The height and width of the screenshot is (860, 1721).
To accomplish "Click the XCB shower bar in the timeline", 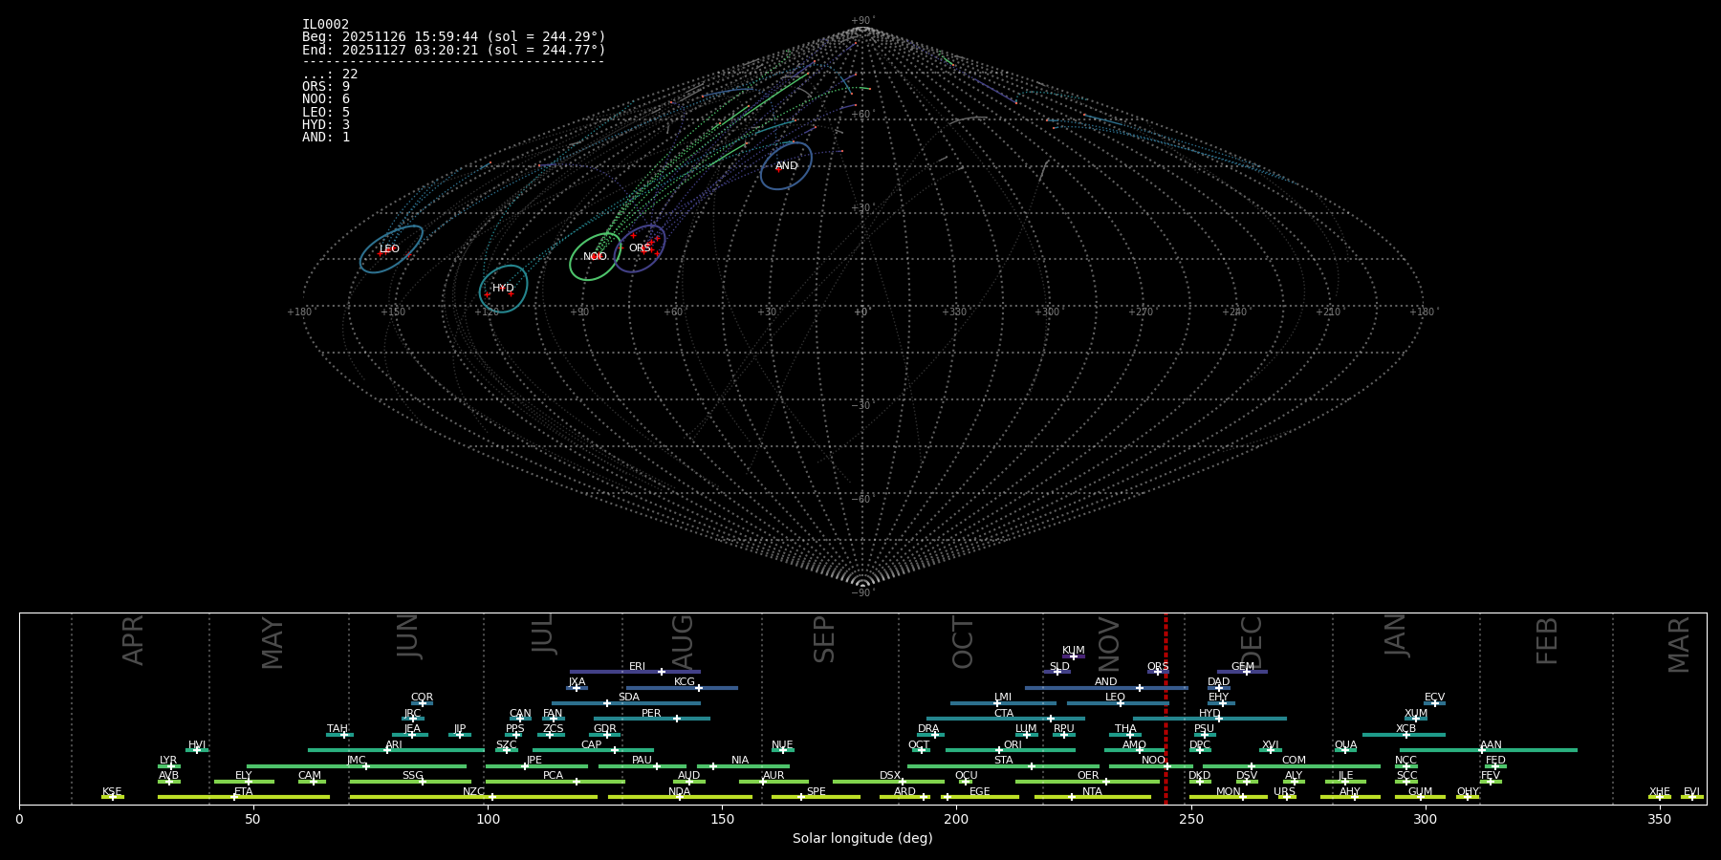I will (1403, 735).
